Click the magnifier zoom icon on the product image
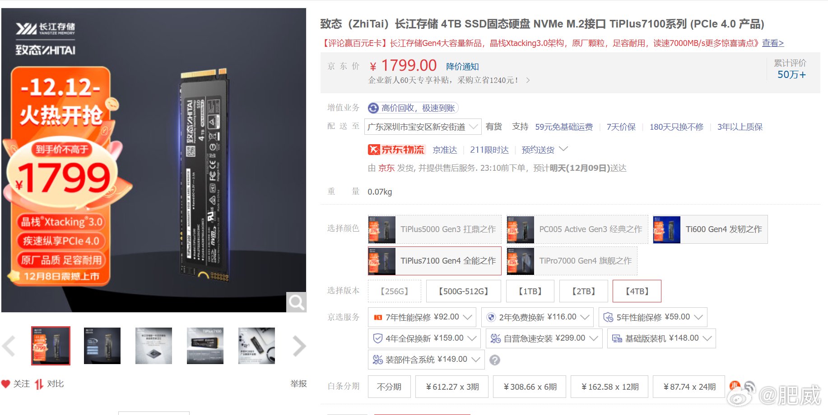 point(297,302)
